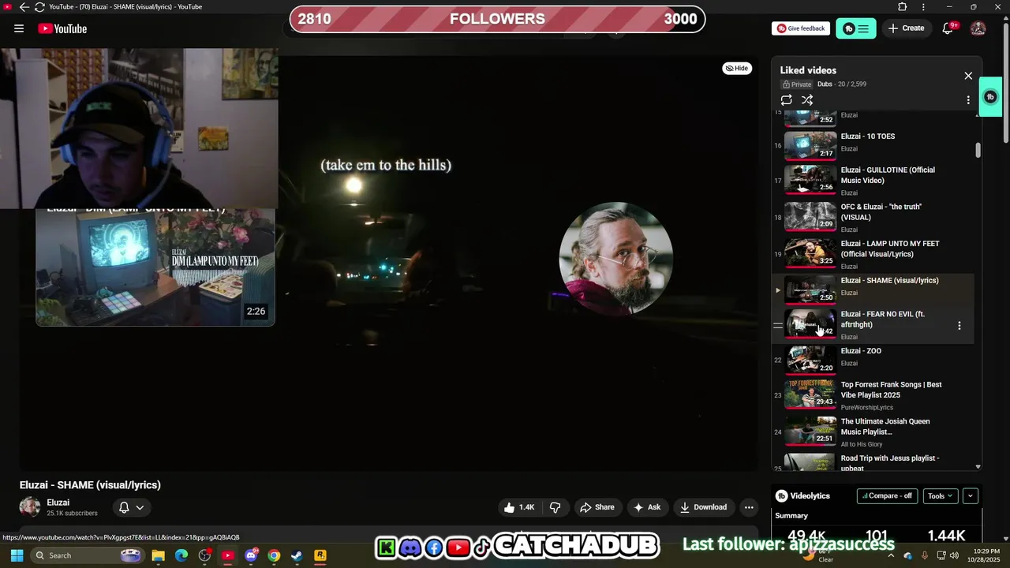This screenshot has width=1010, height=568.
Task: Open Discord taskbar icon with badge
Action: [251, 555]
